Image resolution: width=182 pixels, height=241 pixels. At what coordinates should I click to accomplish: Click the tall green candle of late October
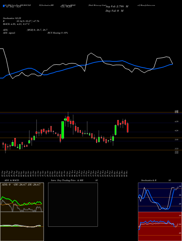coord(63,130)
